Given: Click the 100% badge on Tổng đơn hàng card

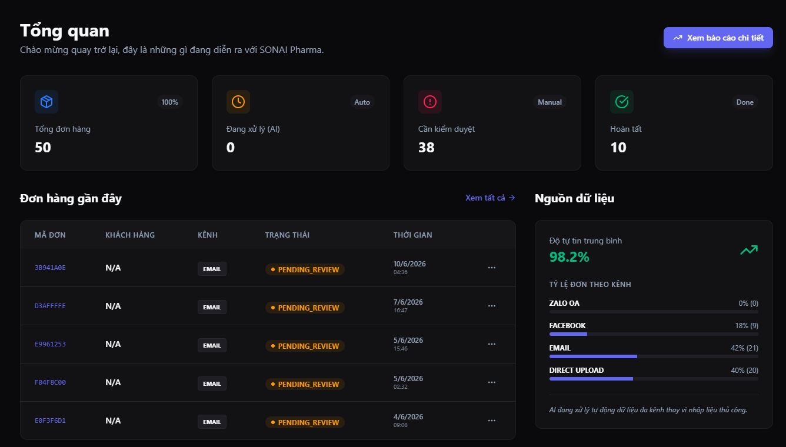Looking at the screenshot, I should click(170, 102).
